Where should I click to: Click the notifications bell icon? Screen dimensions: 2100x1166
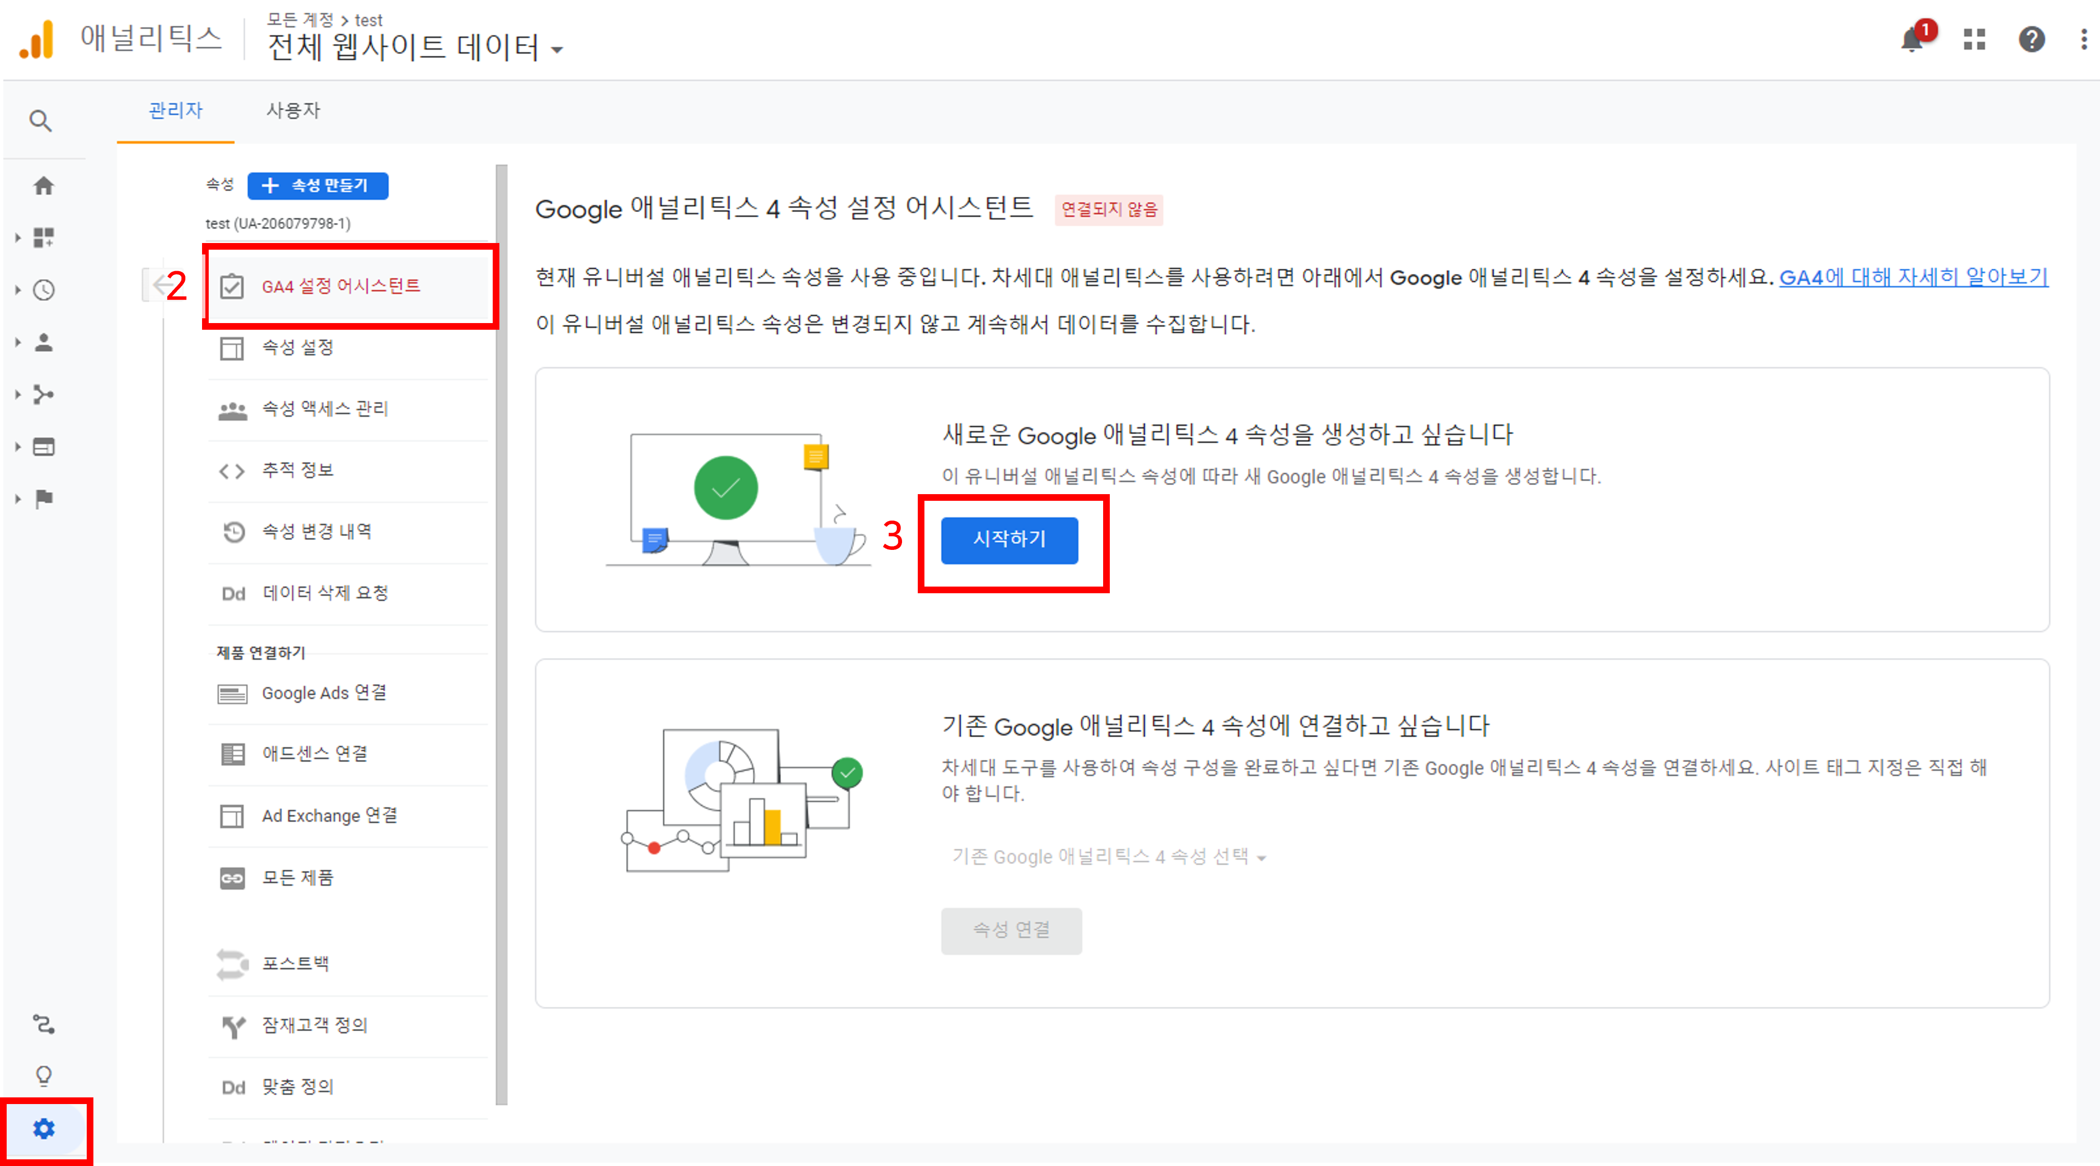(1912, 40)
